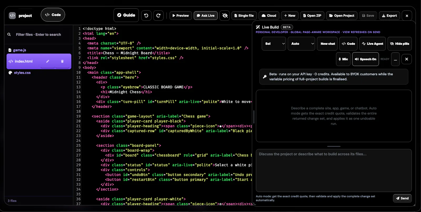The width and height of the screenshot is (421, 212).
Task: Click the Live Build wand icon
Action: (258, 27)
